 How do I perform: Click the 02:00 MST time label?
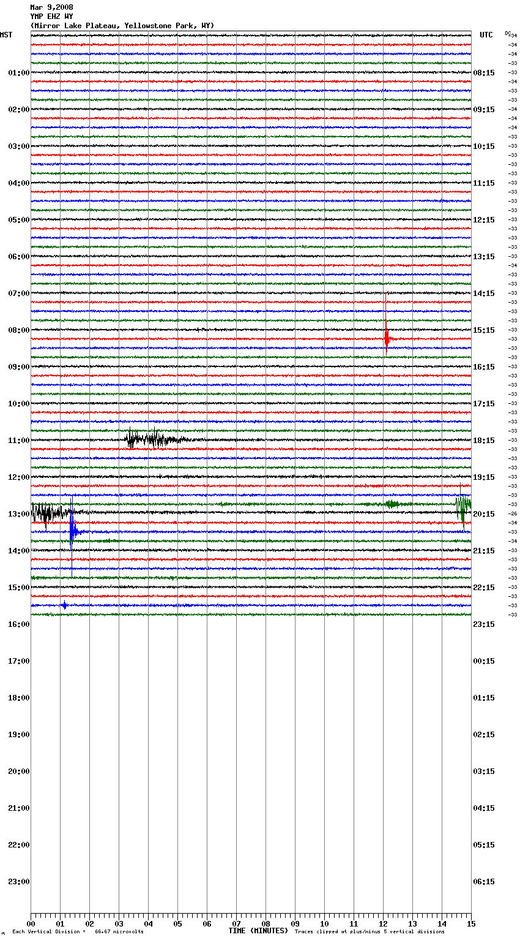click(x=18, y=109)
